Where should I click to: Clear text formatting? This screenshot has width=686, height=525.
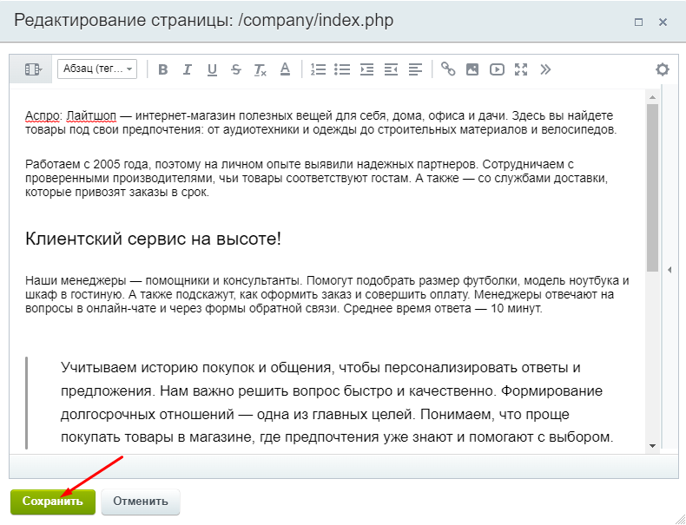(x=261, y=69)
